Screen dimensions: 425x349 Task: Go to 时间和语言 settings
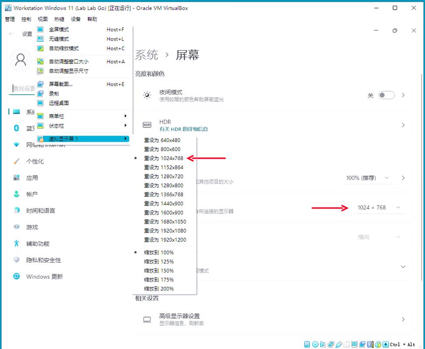(x=41, y=211)
